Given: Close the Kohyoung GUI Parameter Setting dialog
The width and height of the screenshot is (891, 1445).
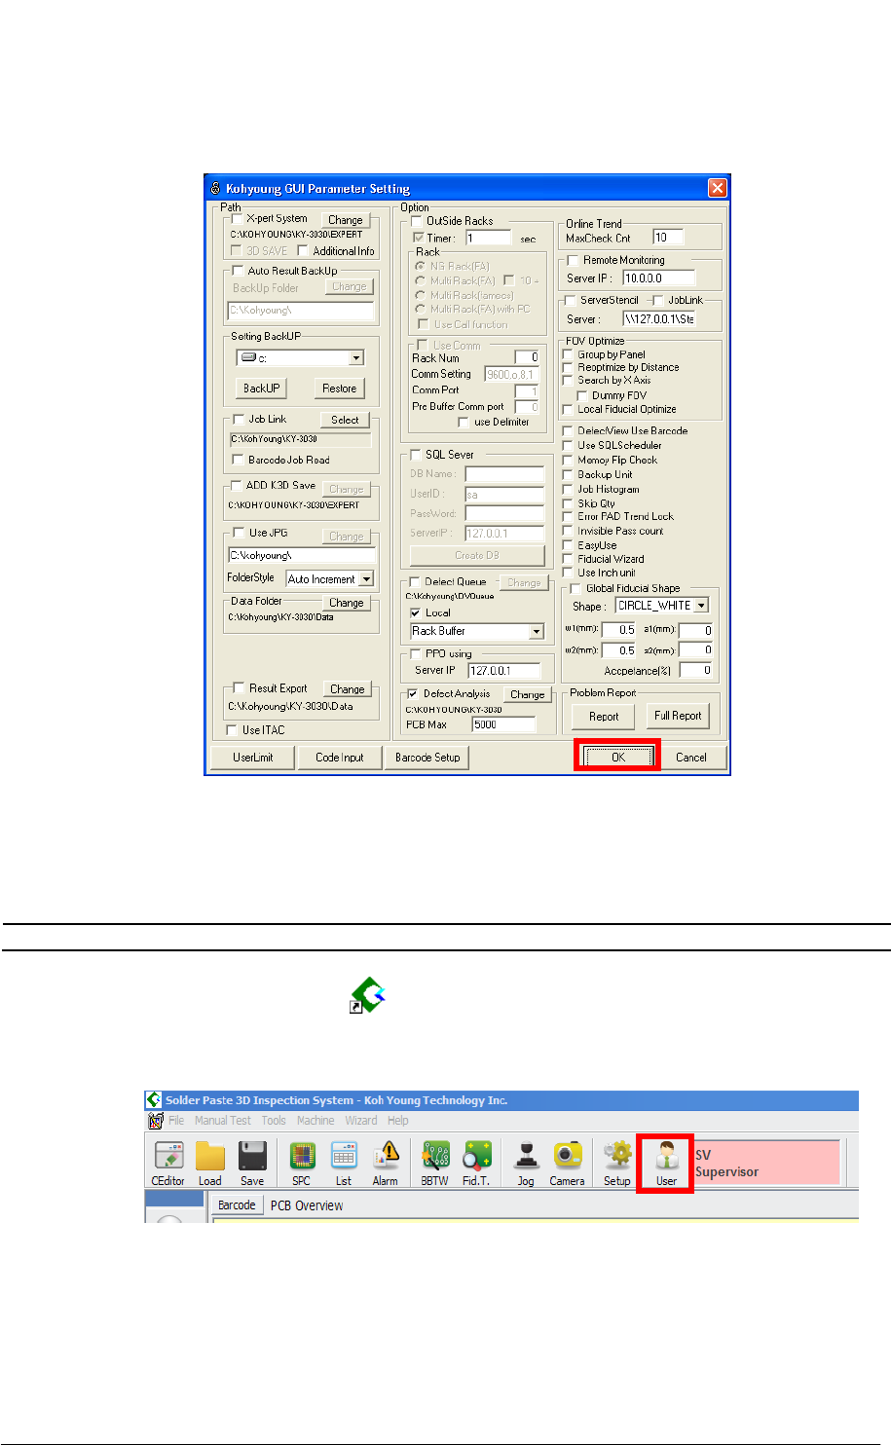Looking at the screenshot, I should pyautogui.click(x=717, y=188).
